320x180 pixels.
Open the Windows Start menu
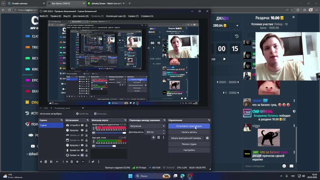tap(130, 176)
